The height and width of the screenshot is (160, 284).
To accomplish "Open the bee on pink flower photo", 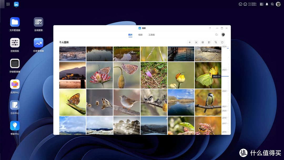I will click(208, 125).
